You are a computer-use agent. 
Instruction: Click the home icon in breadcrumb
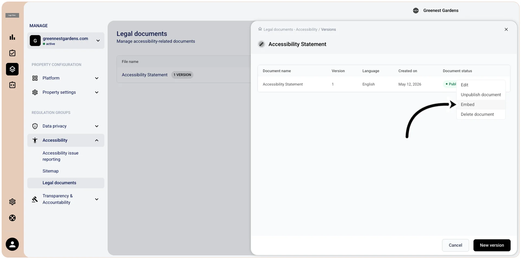260,29
